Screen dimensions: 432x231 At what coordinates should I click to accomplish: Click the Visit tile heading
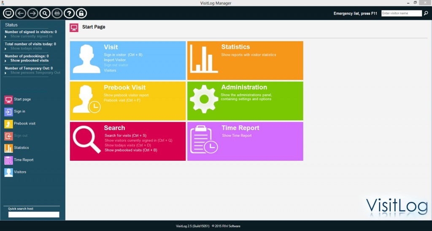111,47
